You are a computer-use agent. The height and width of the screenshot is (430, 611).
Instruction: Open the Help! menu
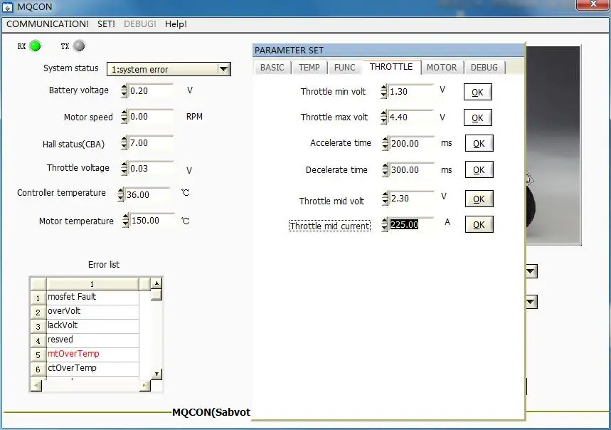[176, 23]
